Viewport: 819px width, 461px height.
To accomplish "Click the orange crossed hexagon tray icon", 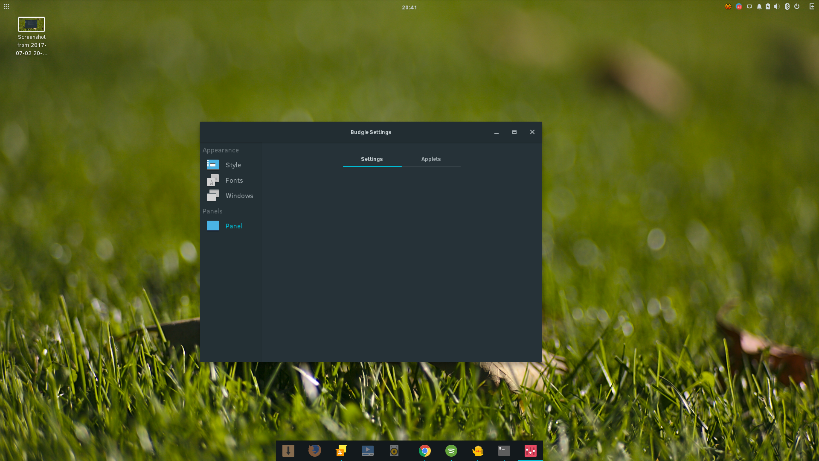I will click(x=728, y=6).
